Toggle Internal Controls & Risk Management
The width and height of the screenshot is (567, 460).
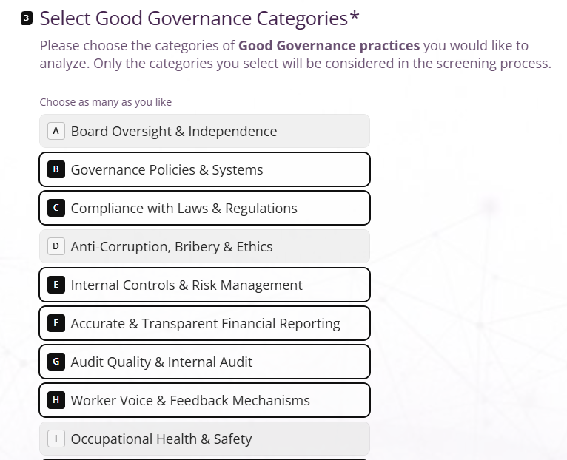tap(205, 285)
